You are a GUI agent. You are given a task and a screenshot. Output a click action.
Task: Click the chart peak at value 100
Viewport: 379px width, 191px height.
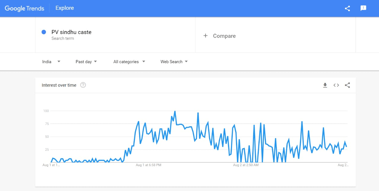tap(175, 111)
